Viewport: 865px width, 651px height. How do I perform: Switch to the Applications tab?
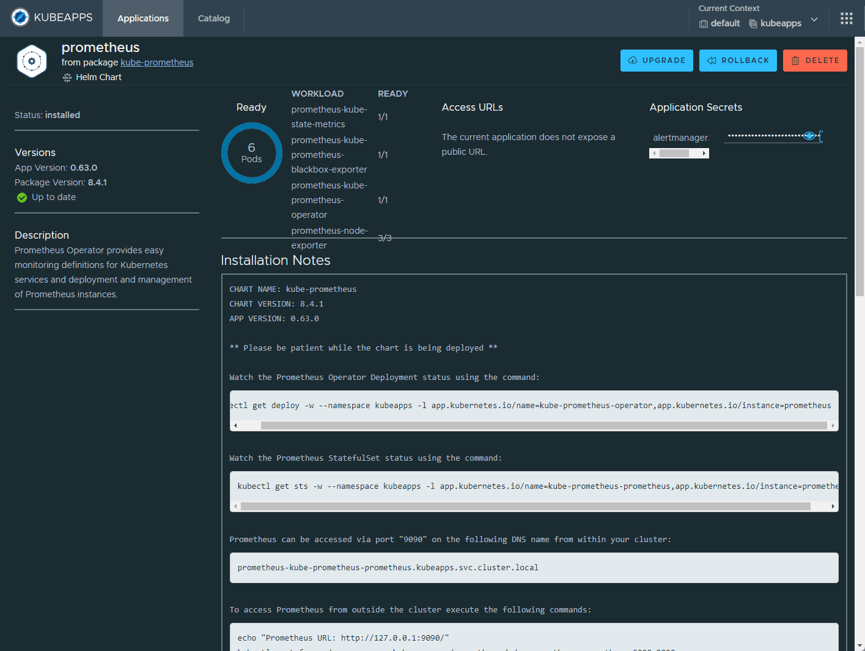click(x=143, y=18)
